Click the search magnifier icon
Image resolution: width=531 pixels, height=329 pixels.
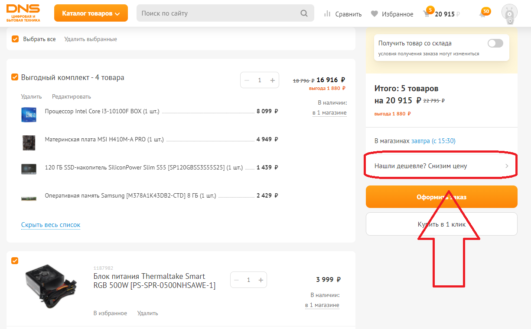304,13
